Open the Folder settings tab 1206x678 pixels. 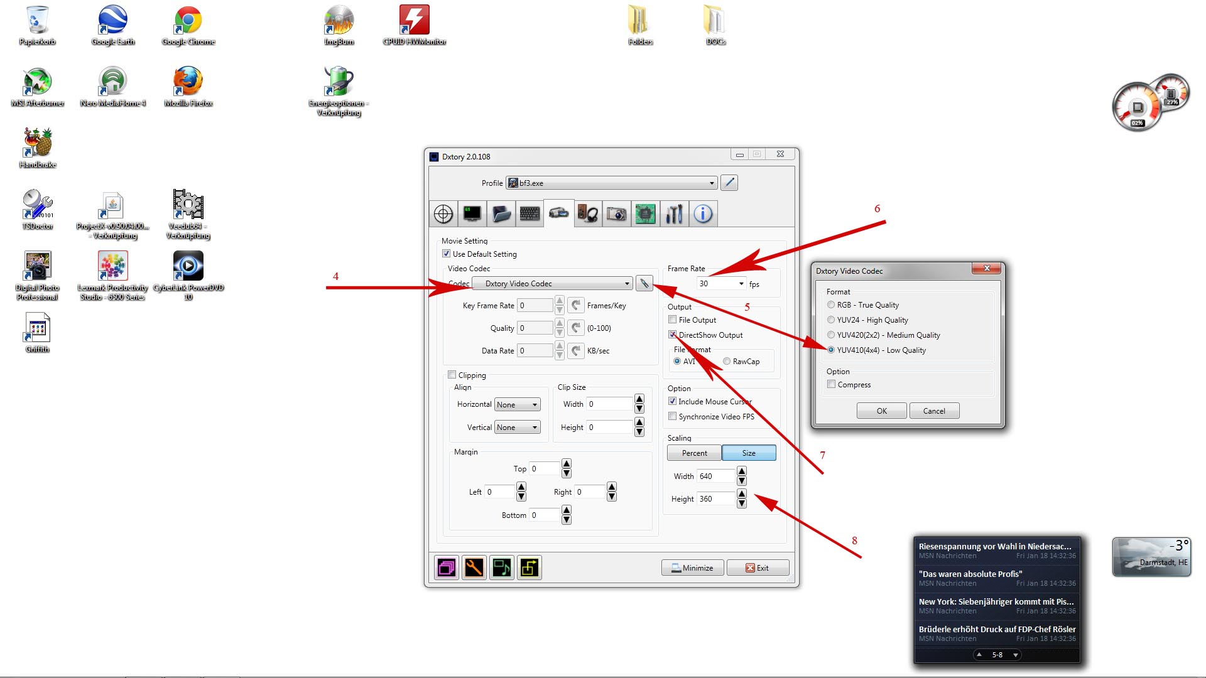pyautogui.click(x=501, y=214)
